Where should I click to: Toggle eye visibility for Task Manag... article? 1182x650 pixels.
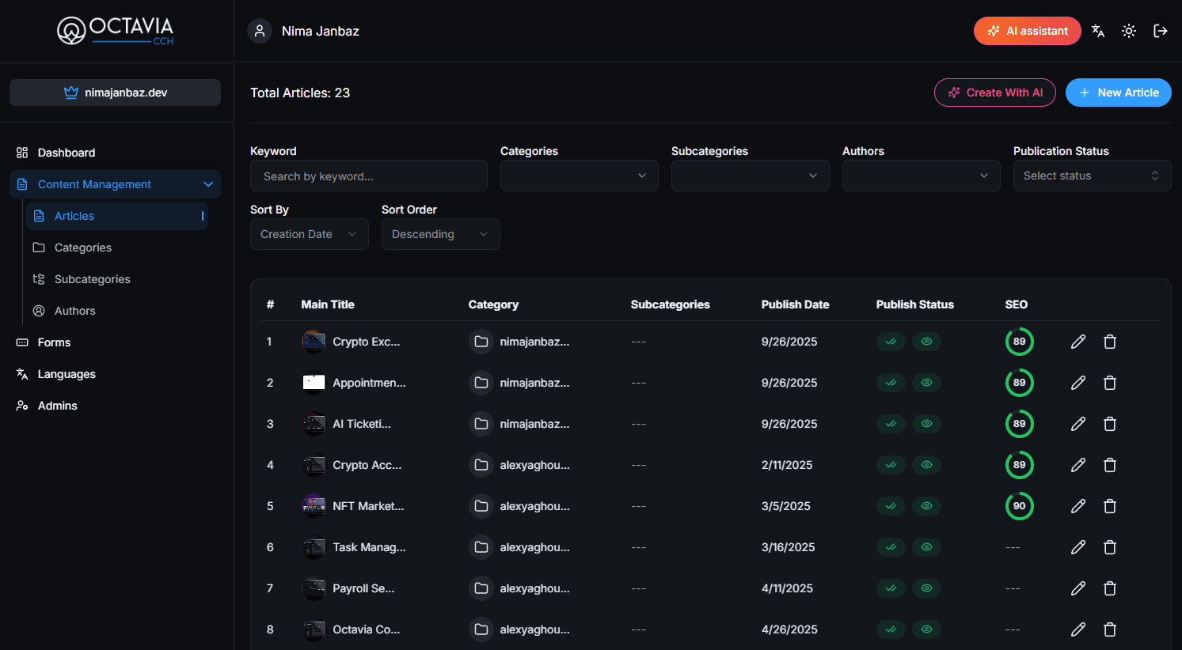point(926,547)
